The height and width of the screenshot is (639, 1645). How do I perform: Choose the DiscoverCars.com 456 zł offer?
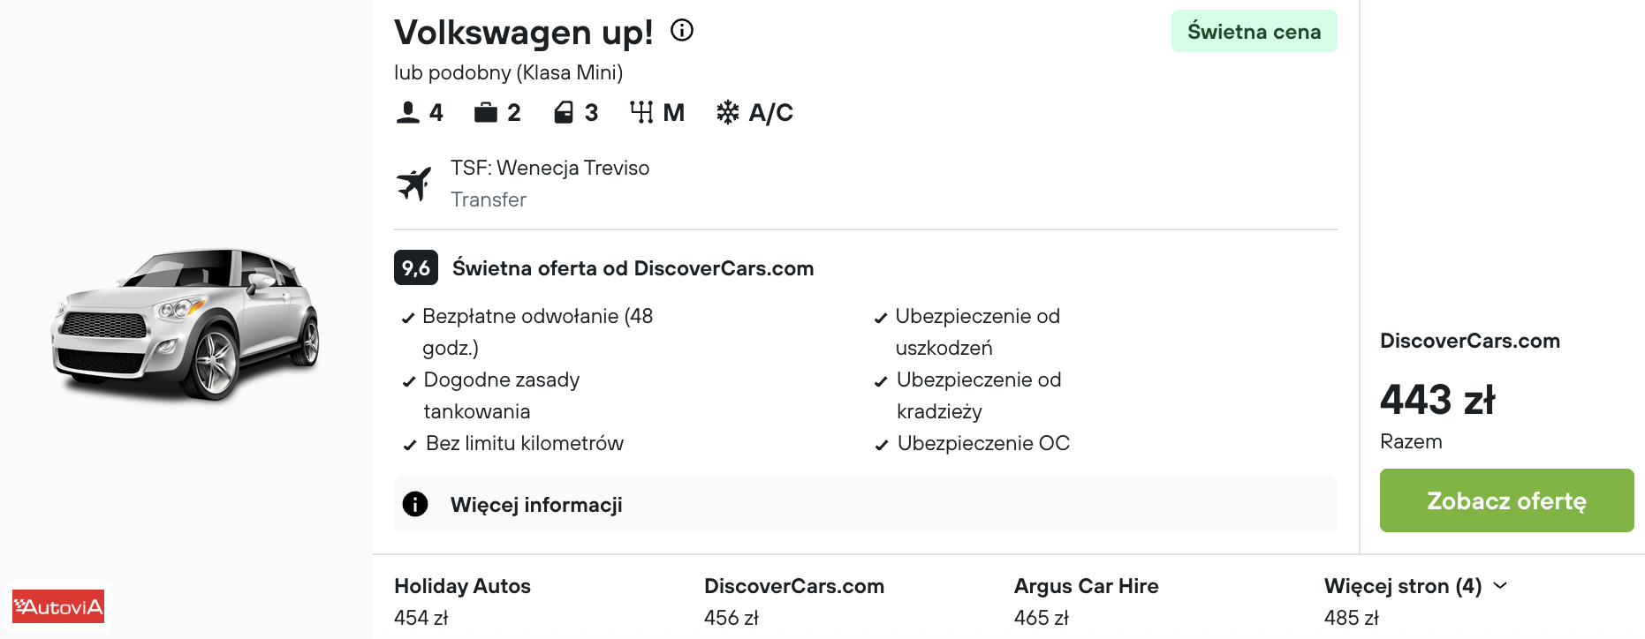[x=793, y=600]
